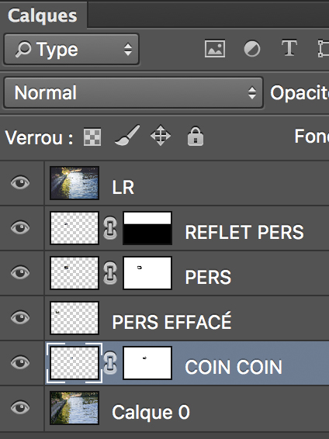329x439 pixels.
Task: Open the Type filter dropdown
Action: click(71, 50)
